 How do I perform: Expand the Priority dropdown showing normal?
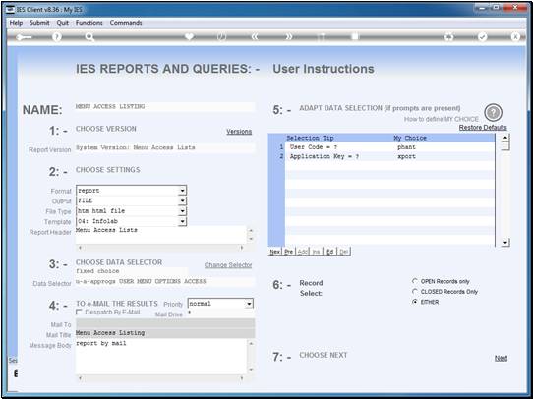pos(249,304)
